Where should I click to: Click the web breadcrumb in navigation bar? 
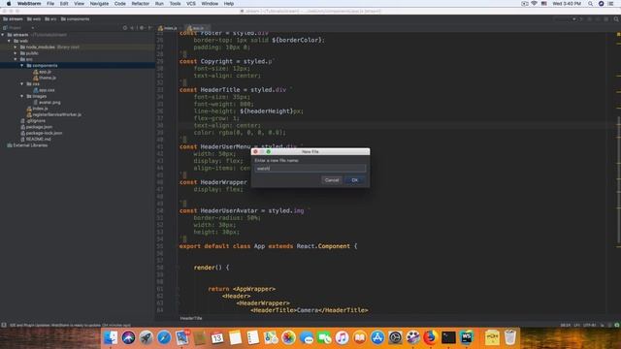34,19
